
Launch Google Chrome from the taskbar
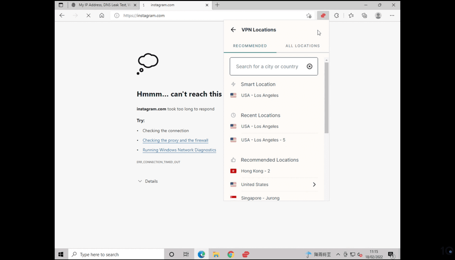231,255
